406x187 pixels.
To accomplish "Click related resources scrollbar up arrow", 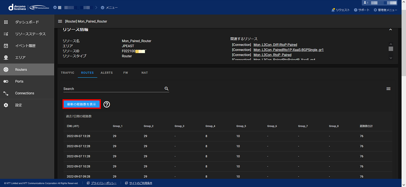I will tap(391, 44).
